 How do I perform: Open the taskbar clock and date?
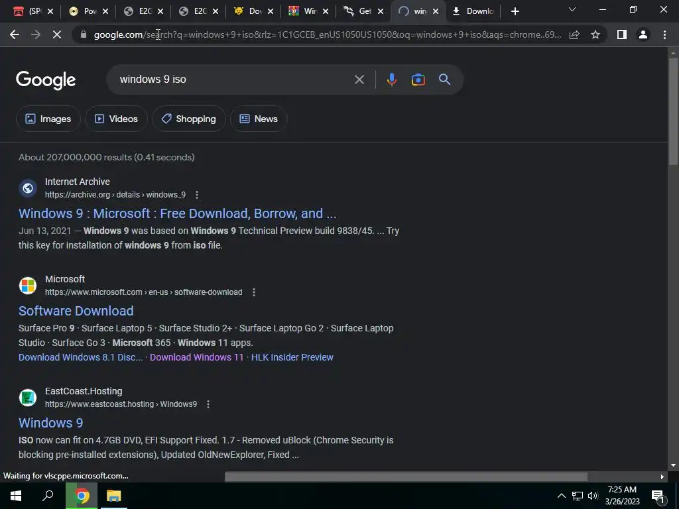622,496
